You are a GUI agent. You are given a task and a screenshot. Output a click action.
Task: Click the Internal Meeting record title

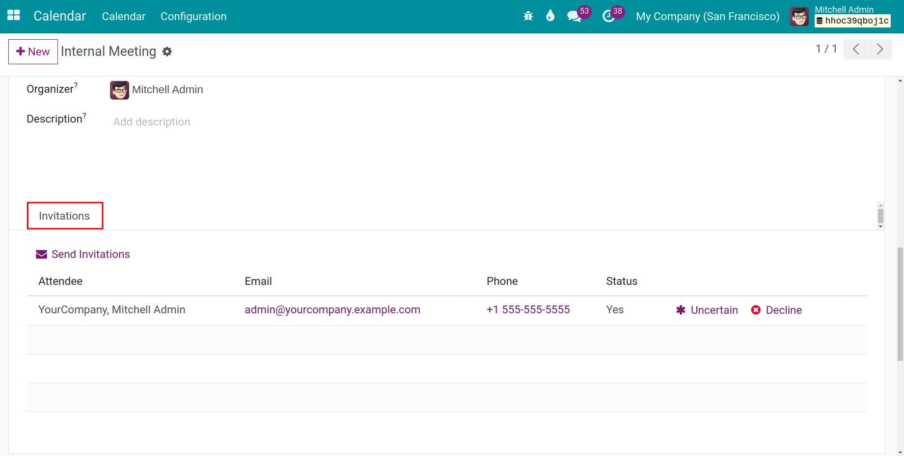[x=109, y=51]
